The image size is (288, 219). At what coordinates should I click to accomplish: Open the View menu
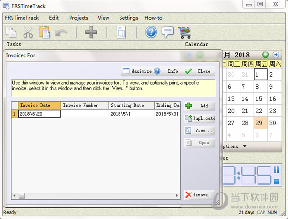pos(104,18)
